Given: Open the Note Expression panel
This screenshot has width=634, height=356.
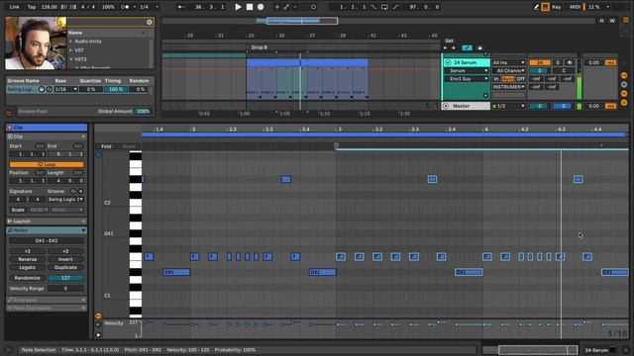Looking at the screenshot, I should tap(47, 308).
